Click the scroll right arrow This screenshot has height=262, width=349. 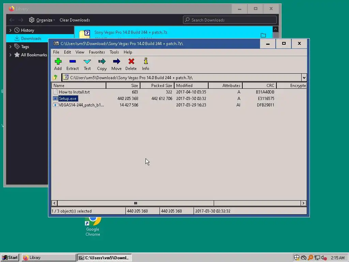click(x=303, y=203)
